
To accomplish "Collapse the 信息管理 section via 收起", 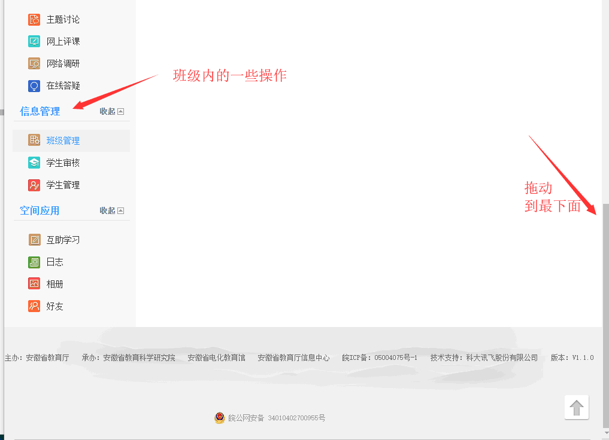I will 112,111.
